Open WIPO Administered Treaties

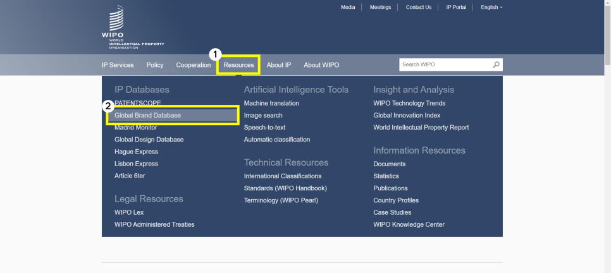click(154, 224)
